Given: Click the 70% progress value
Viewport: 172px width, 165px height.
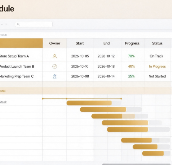Looking at the screenshot, I should [x=131, y=56].
